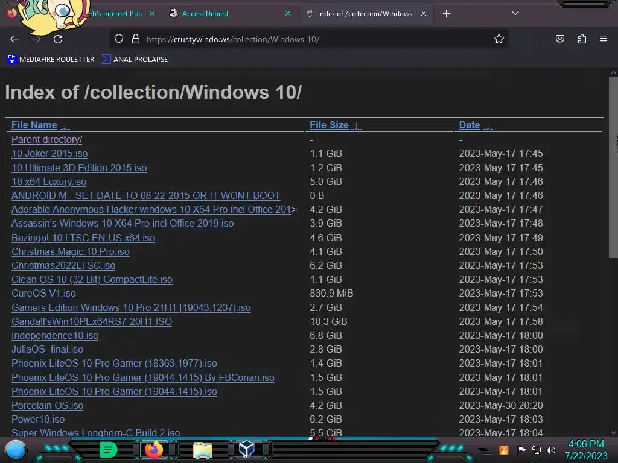This screenshot has width=618, height=463.
Task: Close the Index of /collection tab
Action: 424,13
